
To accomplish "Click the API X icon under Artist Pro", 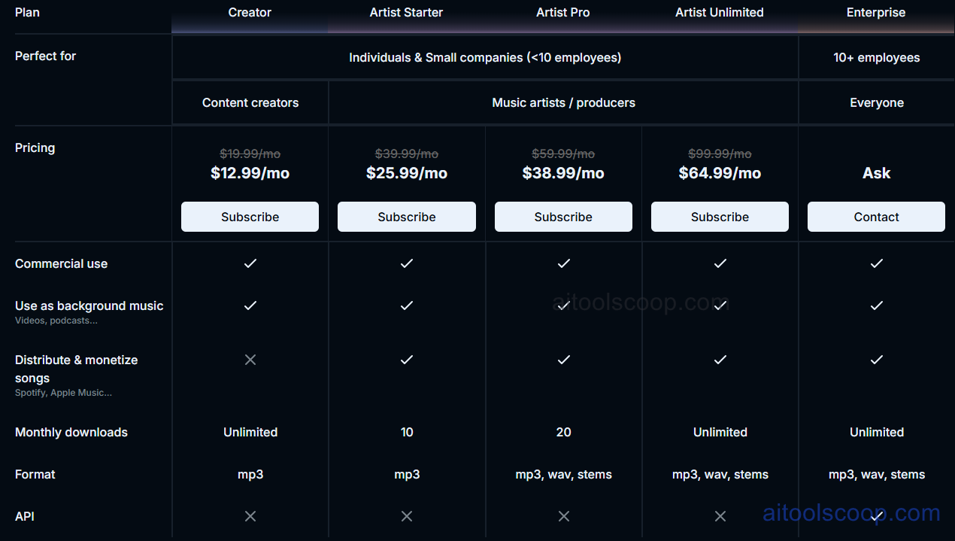I will coord(563,516).
